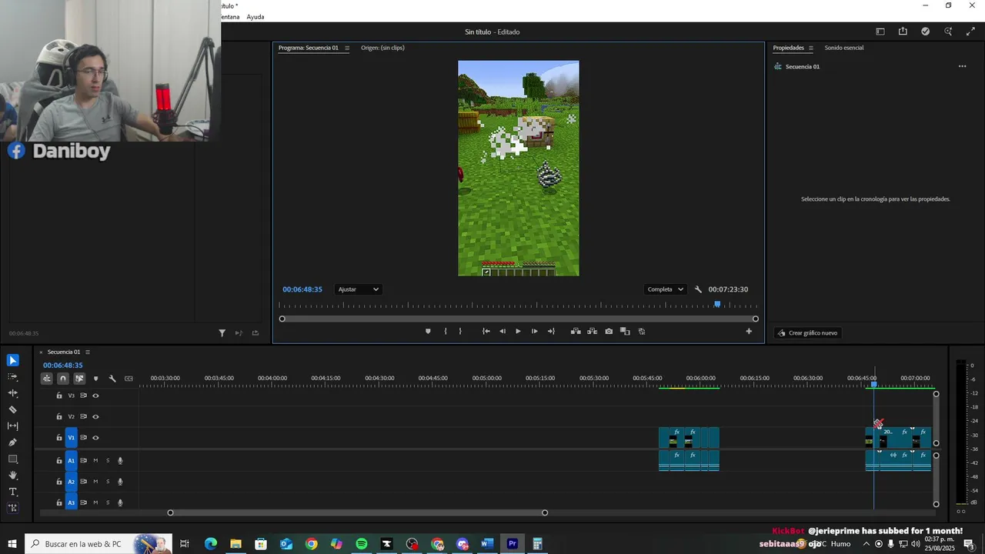Switch to Origen: (sin clips) tab
985x554 pixels.
pos(382,48)
